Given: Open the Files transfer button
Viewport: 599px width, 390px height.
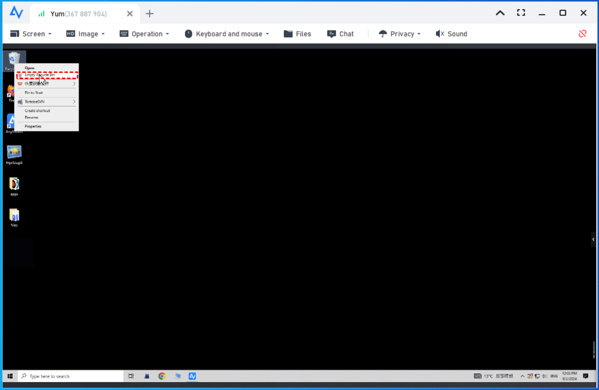Looking at the screenshot, I should [298, 34].
